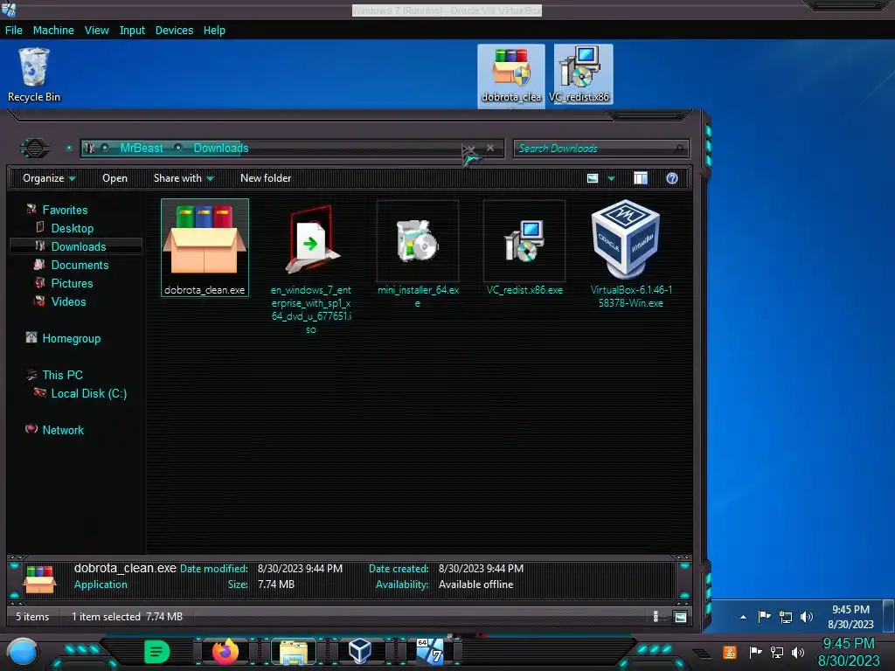Open VirtualBox Machine menu
Viewport: 895px width, 671px height.
click(x=53, y=31)
